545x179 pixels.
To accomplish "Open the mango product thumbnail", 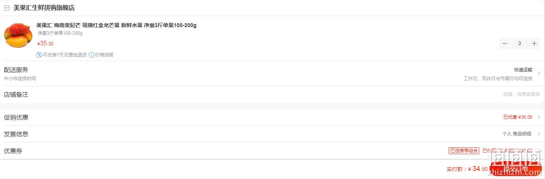I will coord(18,35).
